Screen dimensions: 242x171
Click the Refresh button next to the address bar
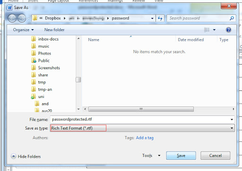(160, 18)
